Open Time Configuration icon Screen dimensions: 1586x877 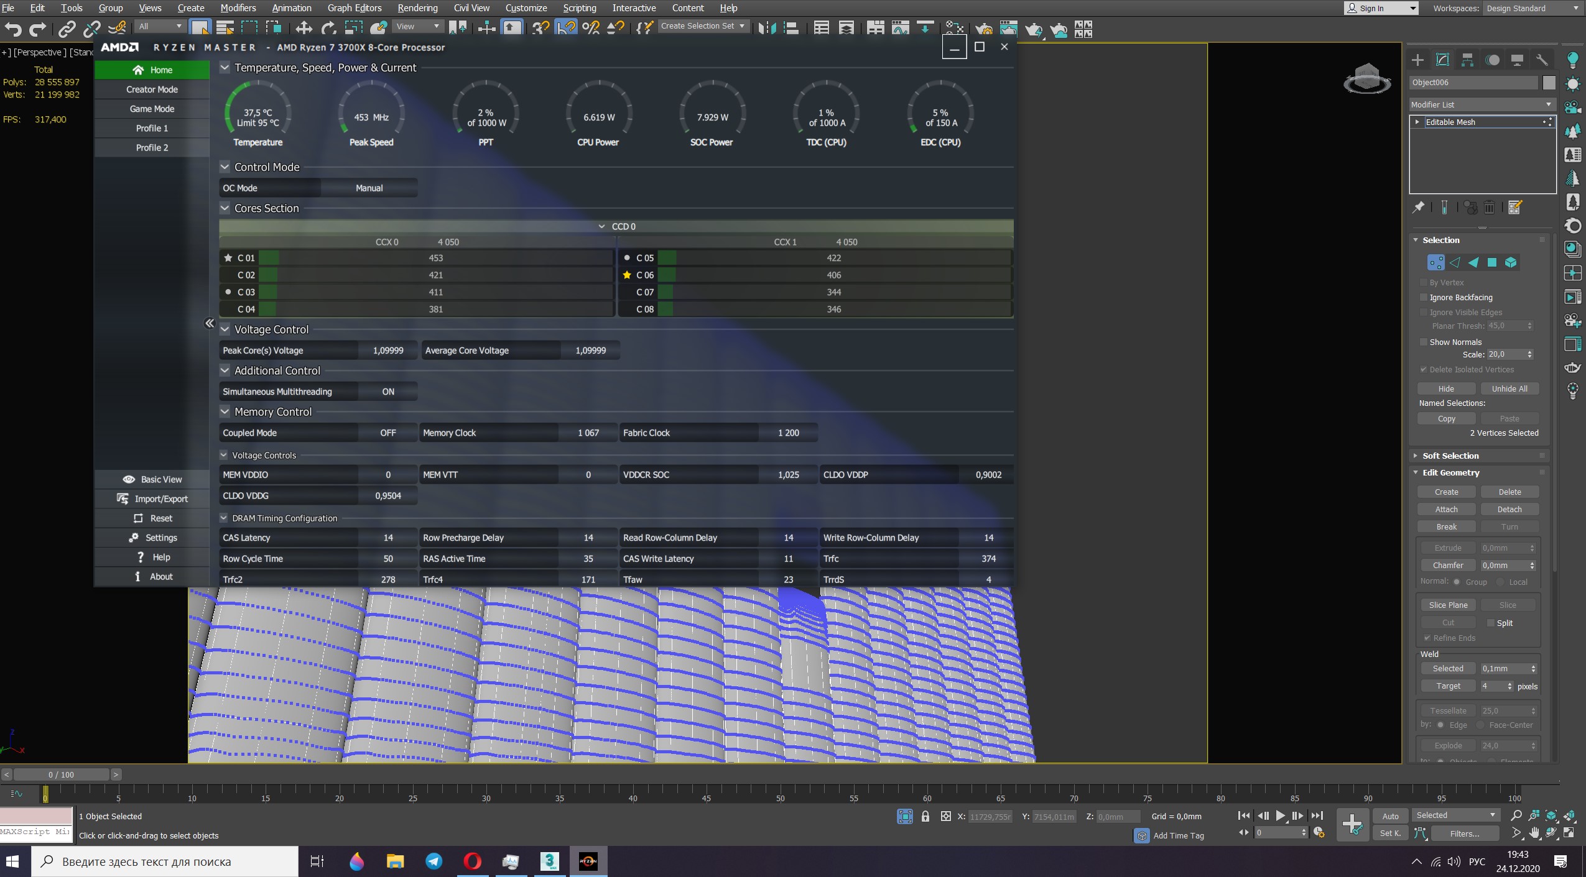[1319, 833]
